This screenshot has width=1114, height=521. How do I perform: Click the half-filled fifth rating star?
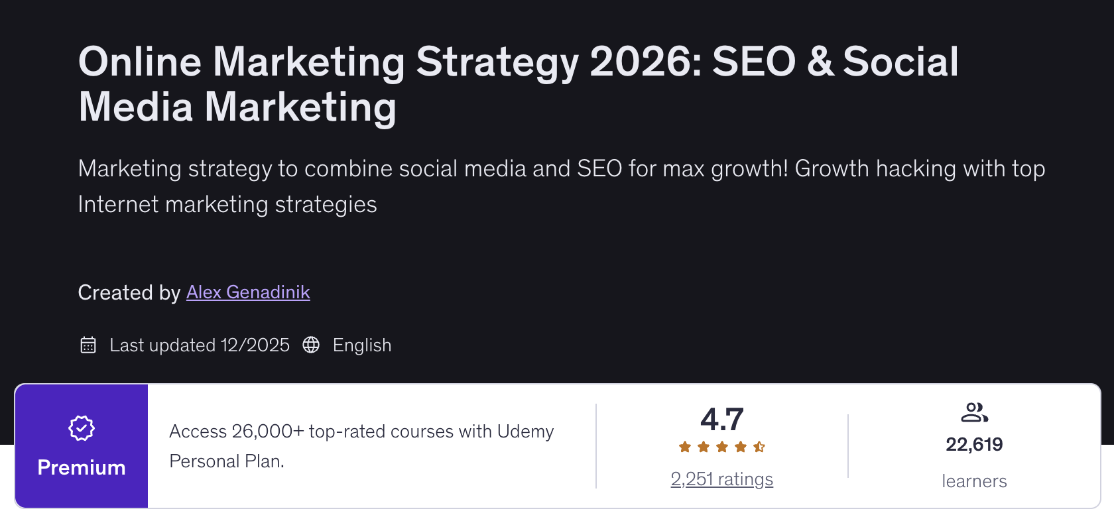(759, 447)
